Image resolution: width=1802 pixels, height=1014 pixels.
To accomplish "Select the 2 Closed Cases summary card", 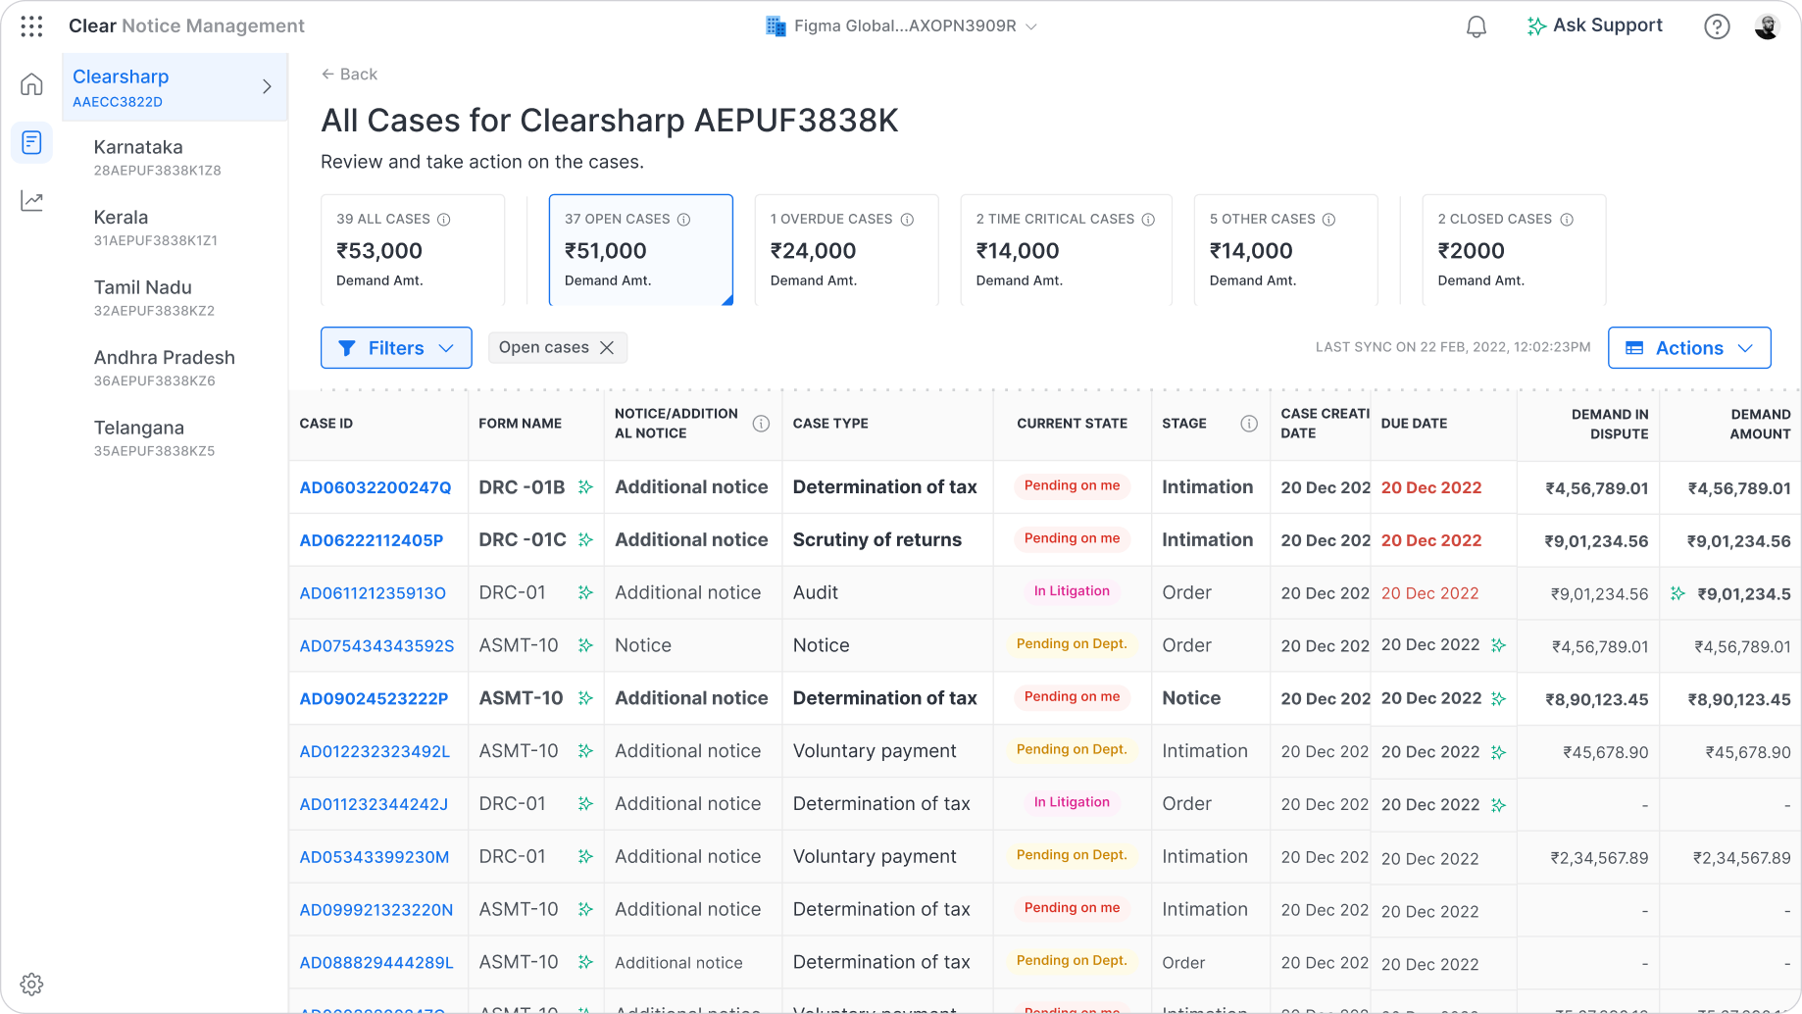I will (x=1513, y=250).
